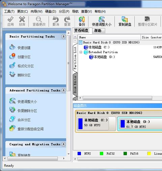162x171 pixels.
Task: Click the 合并分区 link text
Action: pos(24,120)
